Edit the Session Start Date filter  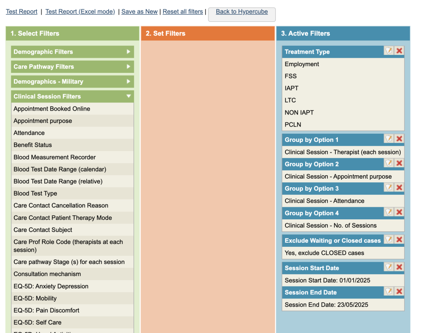point(389,267)
